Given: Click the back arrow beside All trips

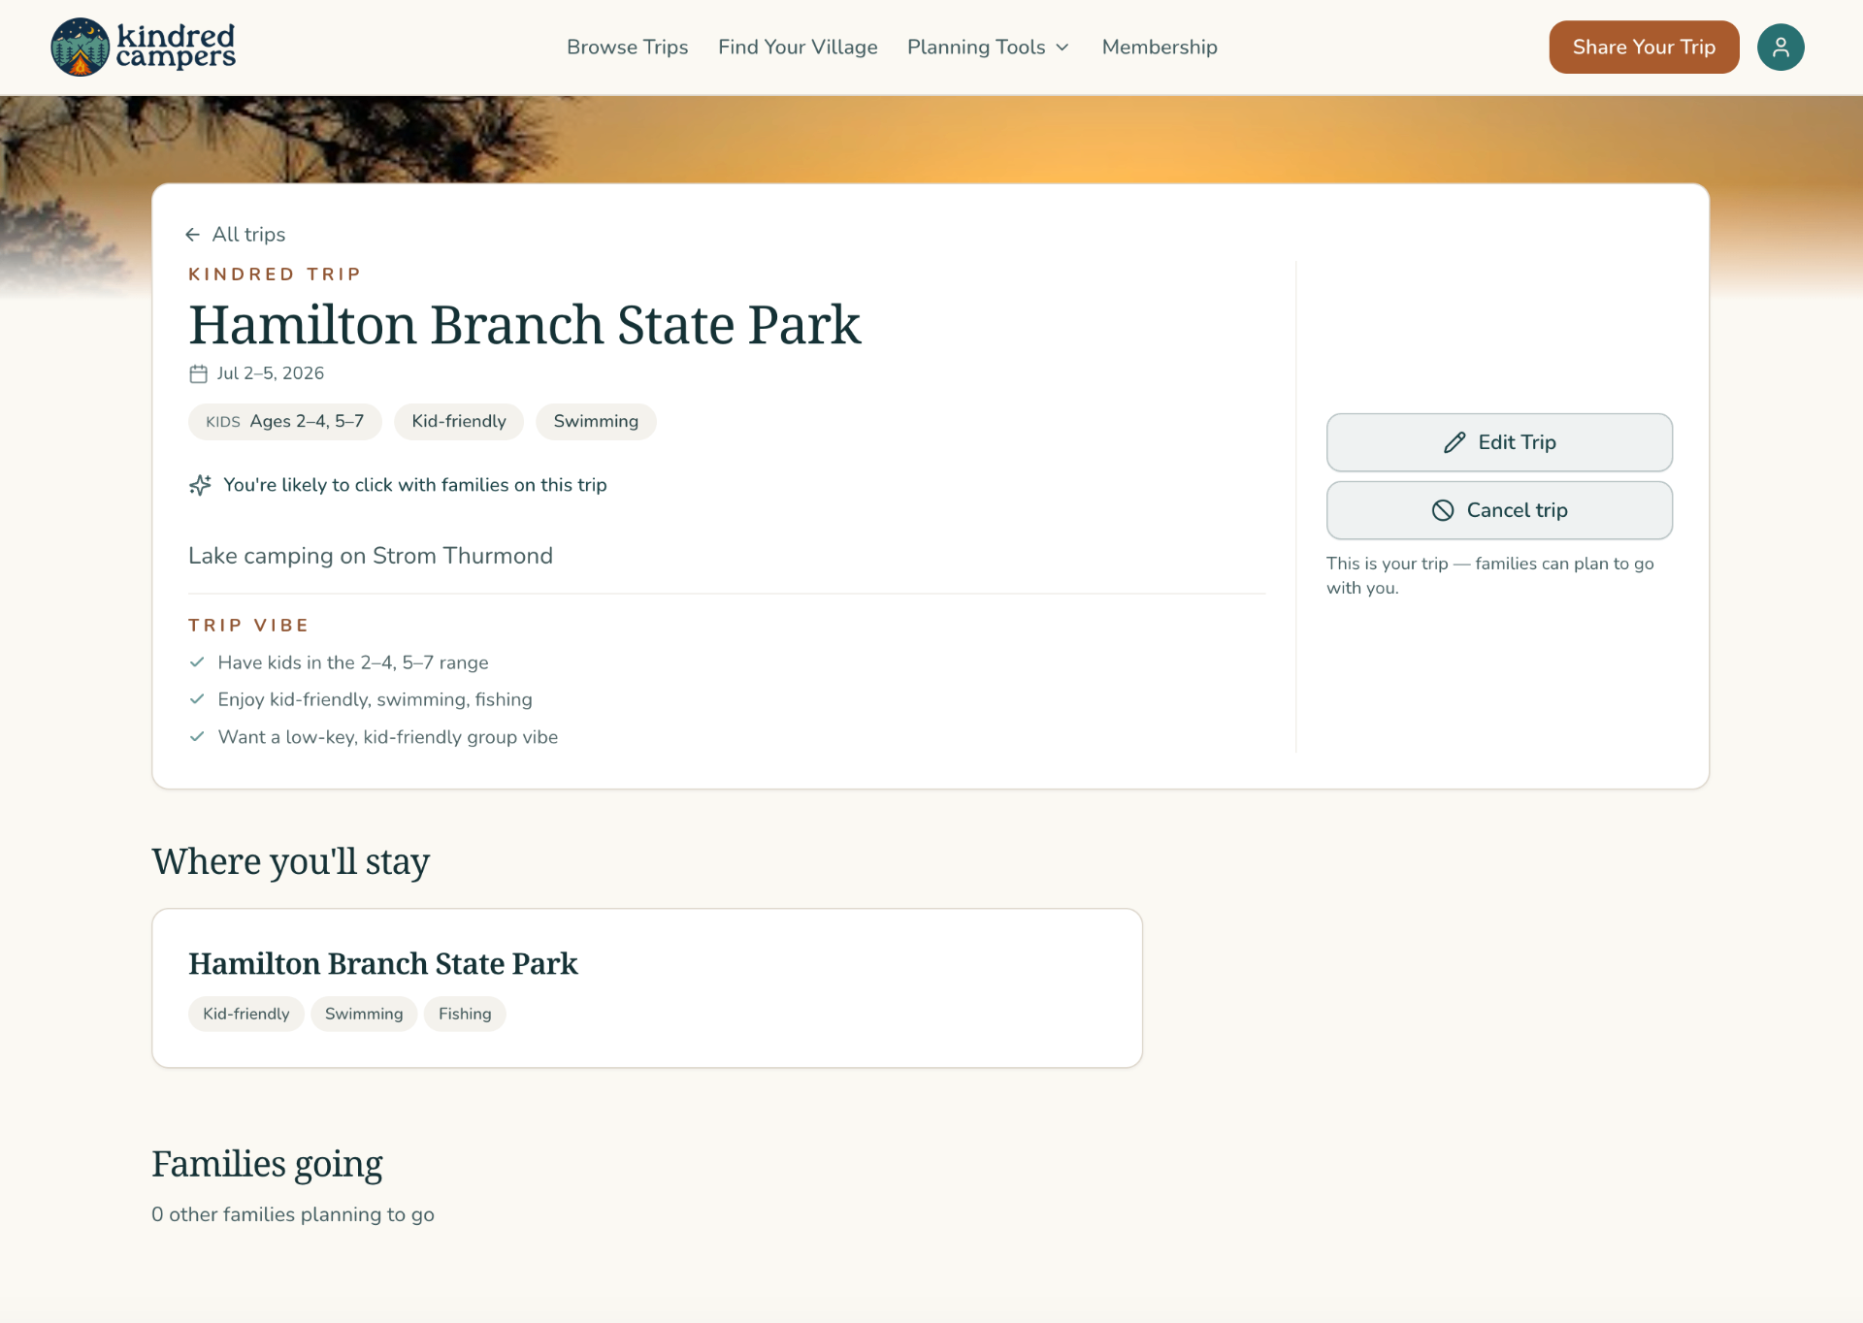Looking at the screenshot, I should point(192,235).
